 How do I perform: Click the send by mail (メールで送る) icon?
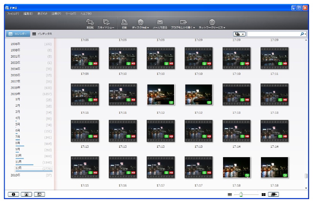(x=160, y=24)
